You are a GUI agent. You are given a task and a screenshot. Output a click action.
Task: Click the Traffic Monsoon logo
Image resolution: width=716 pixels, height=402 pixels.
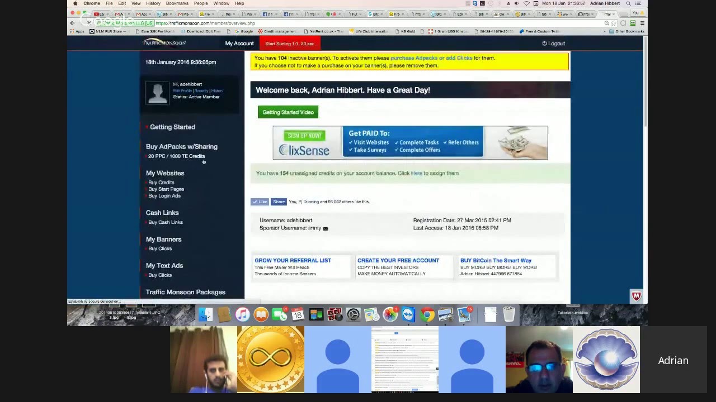(x=164, y=43)
